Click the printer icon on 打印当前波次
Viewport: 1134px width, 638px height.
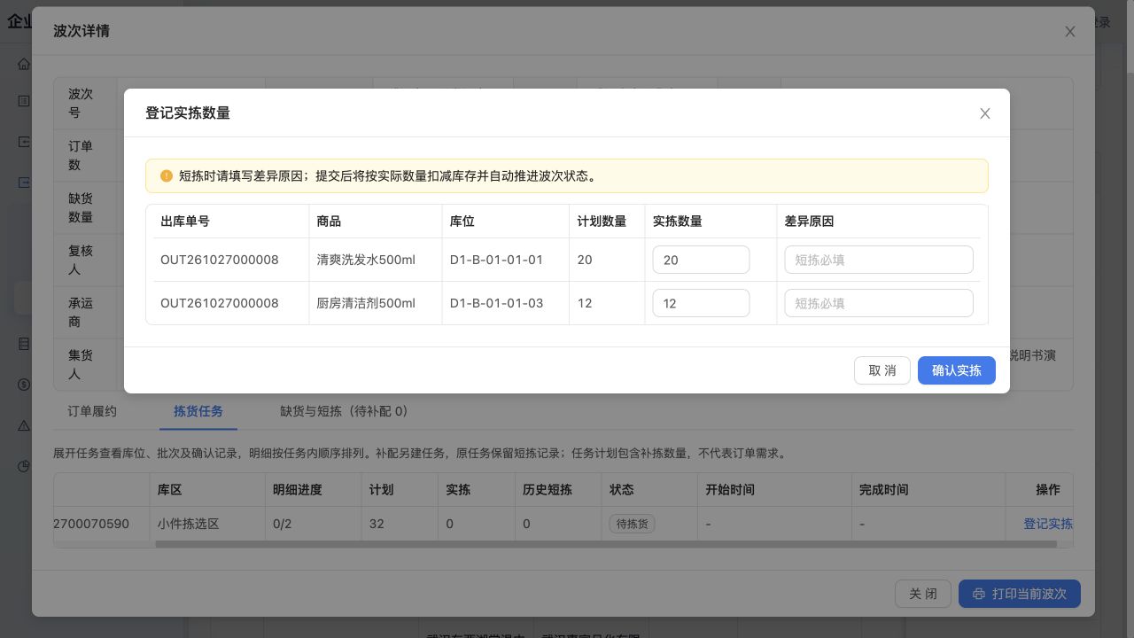[979, 594]
